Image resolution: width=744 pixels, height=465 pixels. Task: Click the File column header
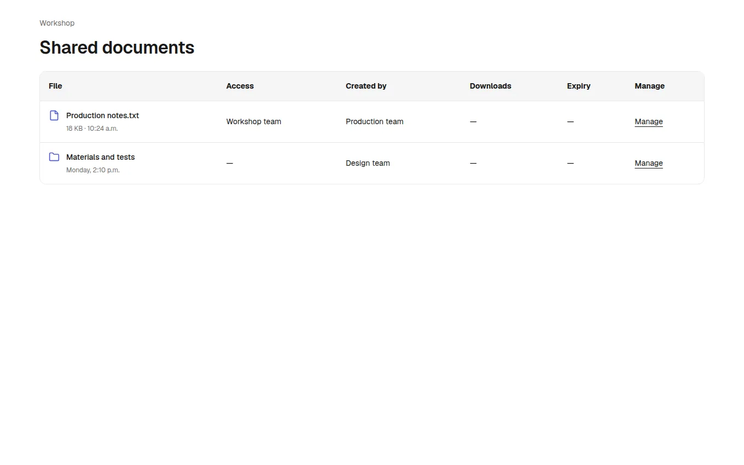55,86
